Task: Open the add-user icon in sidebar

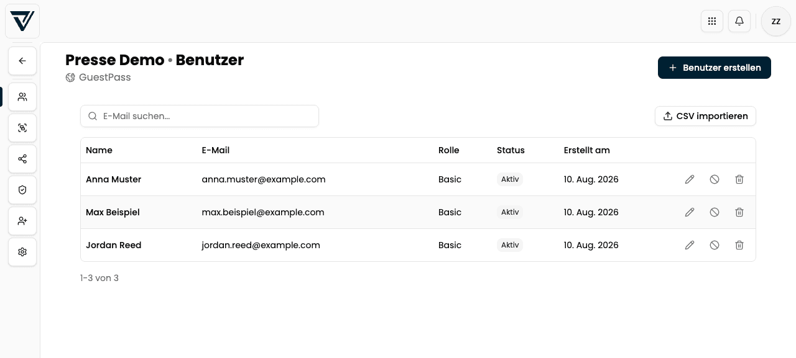Action: tap(22, 221)
